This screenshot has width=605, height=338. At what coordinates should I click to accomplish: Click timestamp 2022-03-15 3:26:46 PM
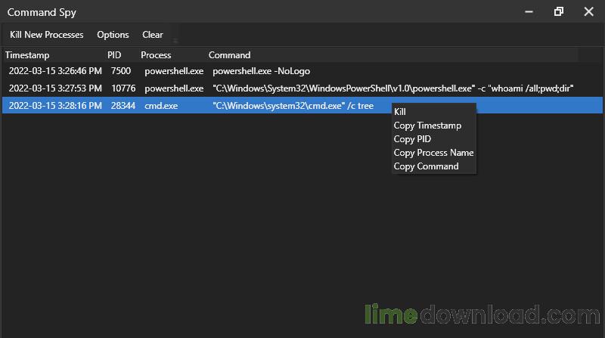[x=55, y=71]
